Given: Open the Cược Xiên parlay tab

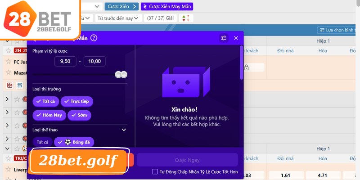Looking at the screenshot, I should coord(121,6).
